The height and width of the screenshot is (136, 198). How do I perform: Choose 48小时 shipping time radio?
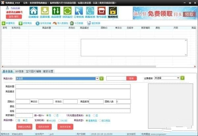tap(48, 120)
